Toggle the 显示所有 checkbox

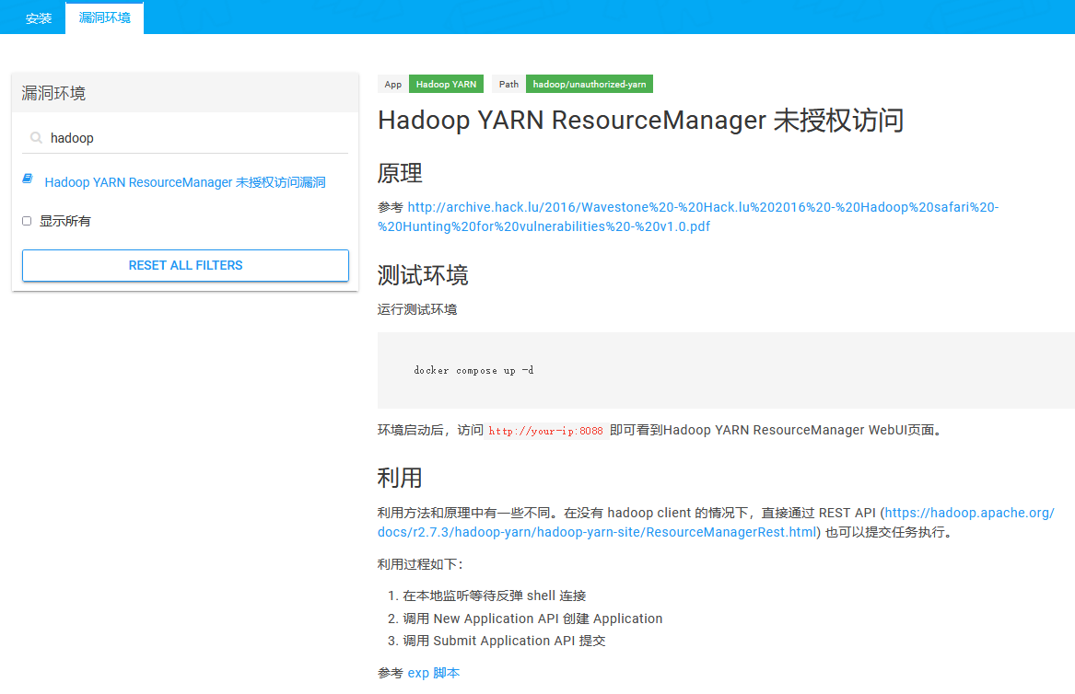(27, 221)
